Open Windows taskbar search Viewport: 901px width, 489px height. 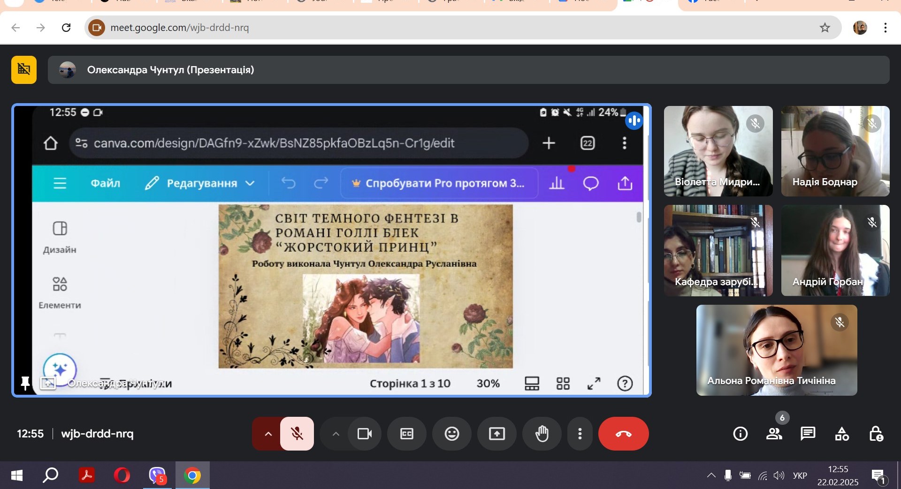(50, 475)
